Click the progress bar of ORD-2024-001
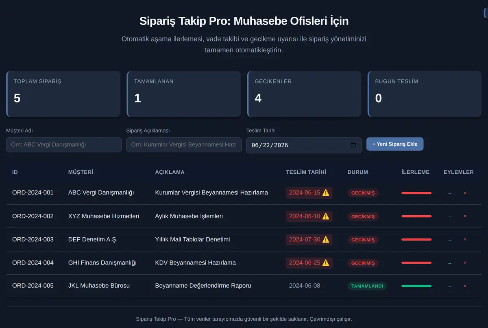Screen dimensions: 488x328 416,193
